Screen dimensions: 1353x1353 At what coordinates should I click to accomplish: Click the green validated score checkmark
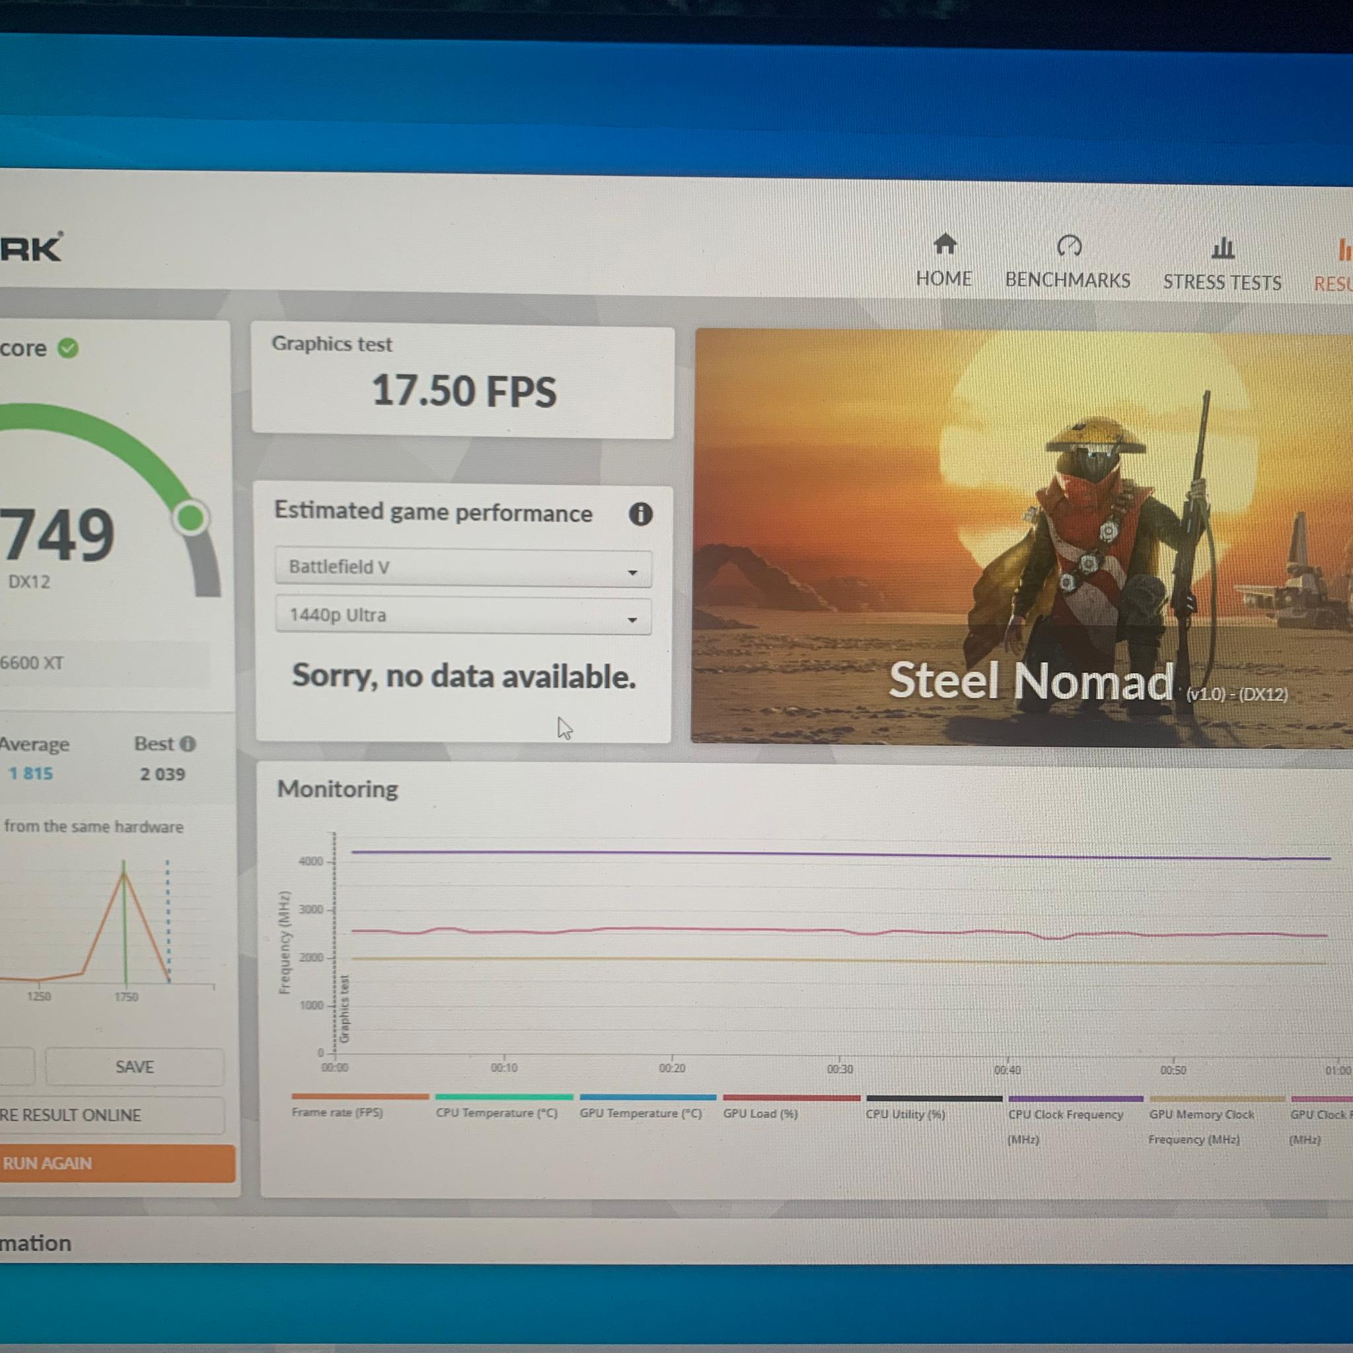pos(68,348)
